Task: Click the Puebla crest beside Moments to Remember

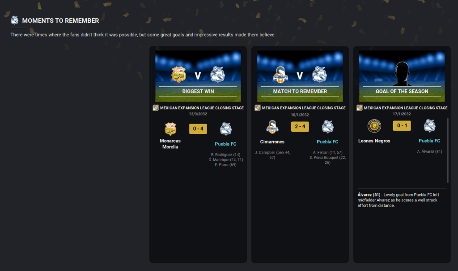Action: (14, 21)
